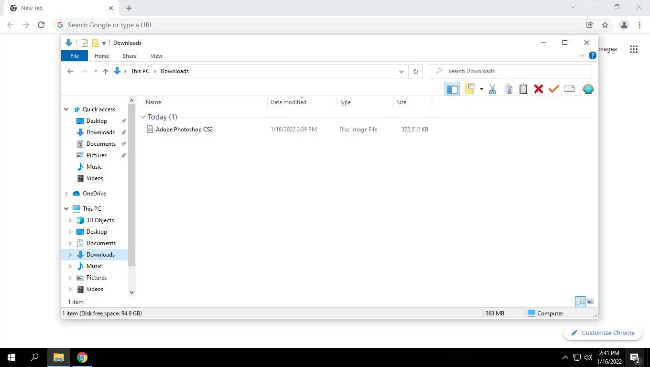Select Videos under This PC
The height and width of the screenshot is (367, 650).
pos(95,289)
